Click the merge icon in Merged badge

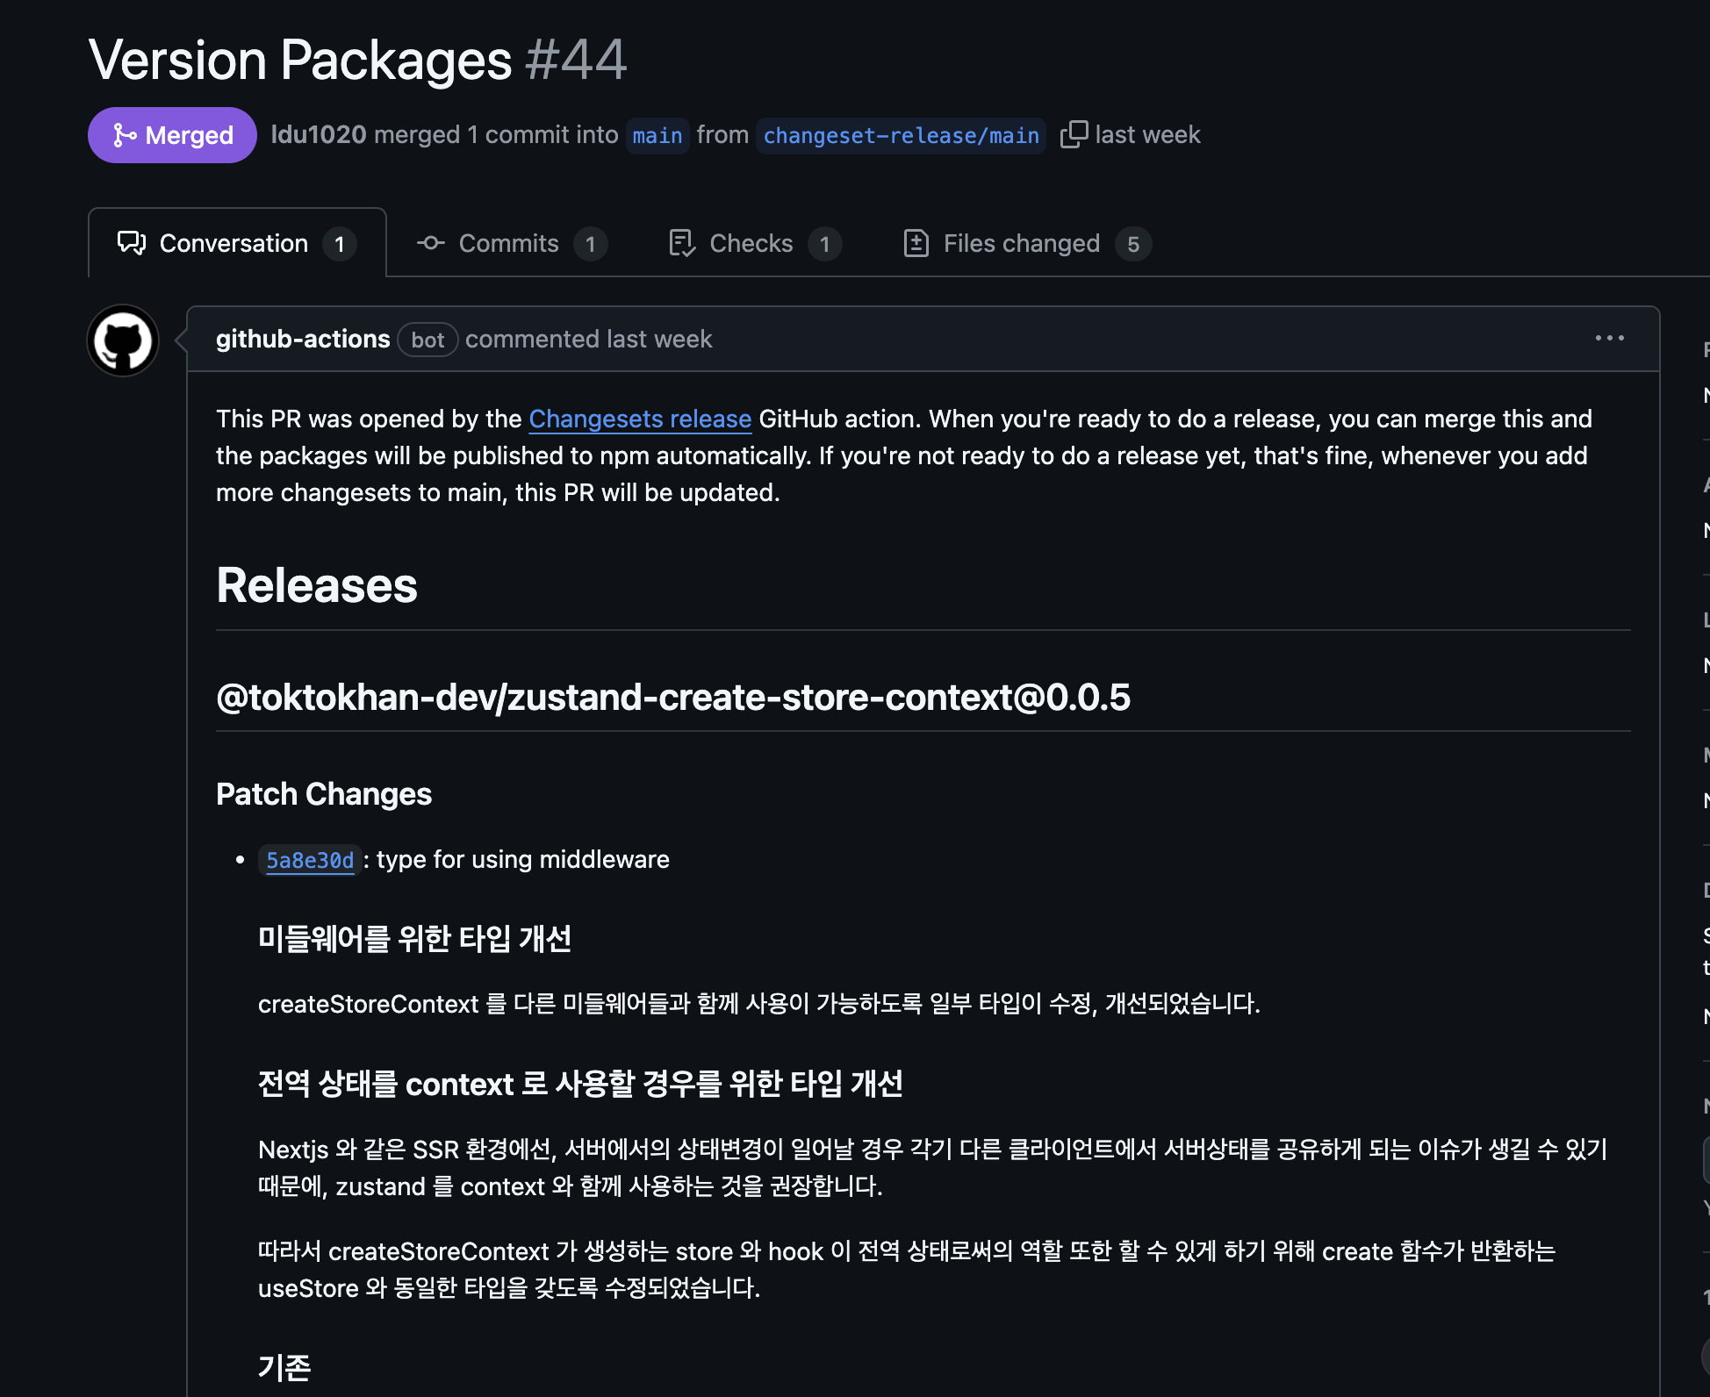tap(125, 135)
